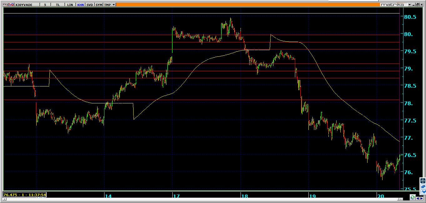Minimize the chart window
The height and width of the screenshot is (203, 426).
tap(413, 5)
